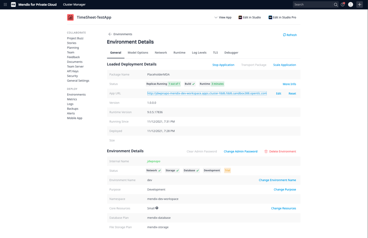Open Stories in sidebar

(x=72, y=43)
